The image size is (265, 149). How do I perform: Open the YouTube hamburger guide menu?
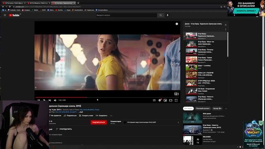pos(5,15)
